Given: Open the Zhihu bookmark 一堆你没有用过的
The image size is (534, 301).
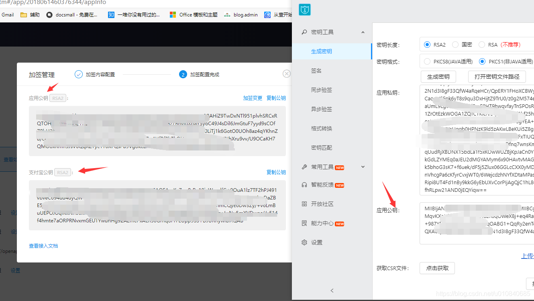Looking at the screenshot, I should [x=134, y=15].
